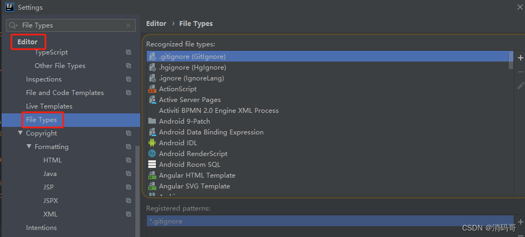Open the Intentions settings page
Viewport: 525px width, 237px height.
(x=42, y=228)
